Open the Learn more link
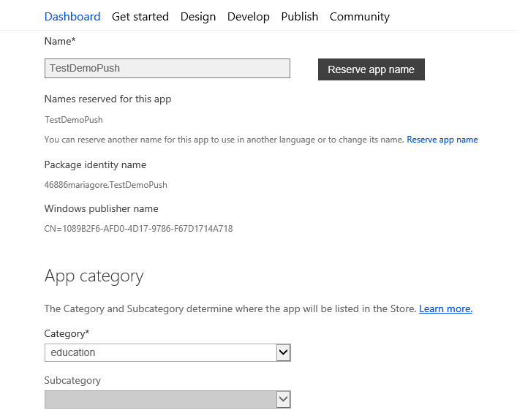The height and width of the screenshot is (413, 517). 445,308
